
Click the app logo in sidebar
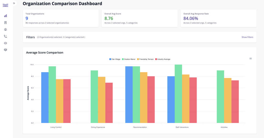(5, 5)
